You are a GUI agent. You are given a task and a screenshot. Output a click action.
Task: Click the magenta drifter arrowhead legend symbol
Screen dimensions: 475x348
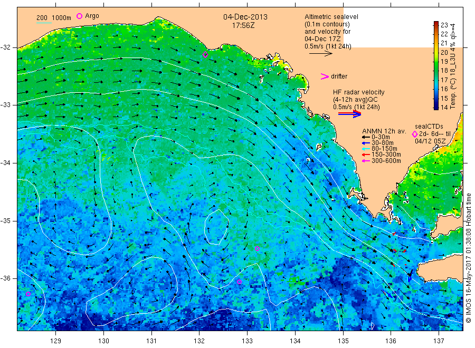click(x=325, y=76)
